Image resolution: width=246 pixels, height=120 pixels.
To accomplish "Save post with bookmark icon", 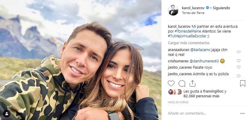I will point(242,84).
